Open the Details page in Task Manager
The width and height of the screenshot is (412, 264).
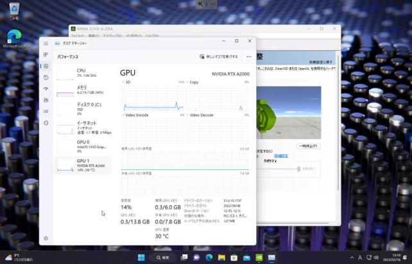coord(46,111)
